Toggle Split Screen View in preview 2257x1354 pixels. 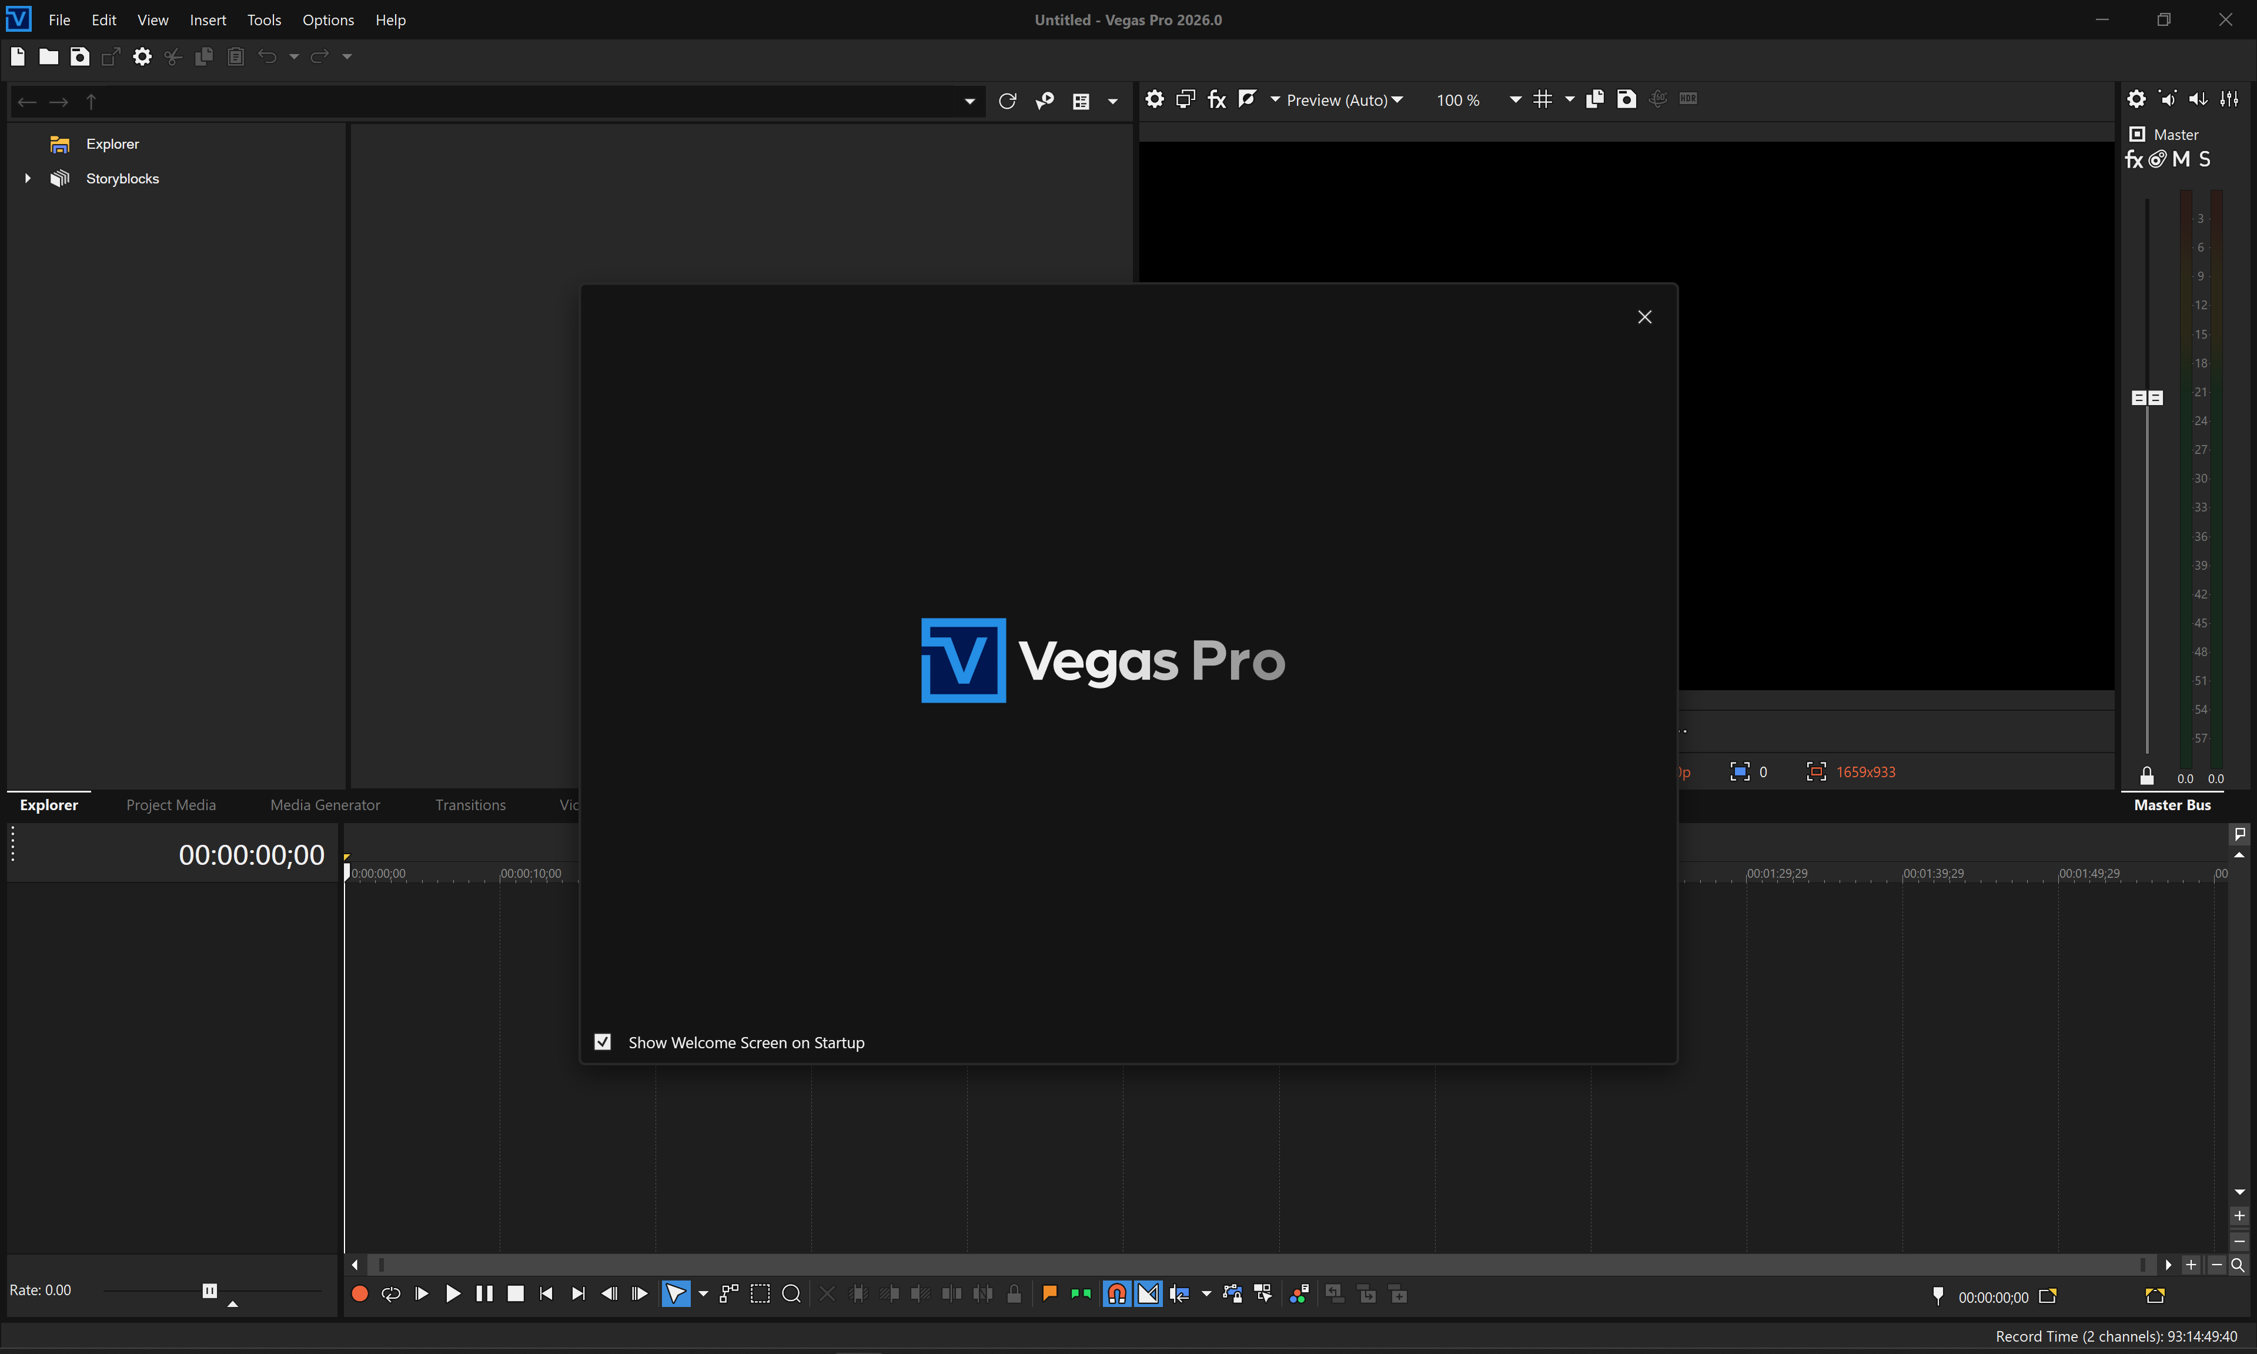point(1247,99)
